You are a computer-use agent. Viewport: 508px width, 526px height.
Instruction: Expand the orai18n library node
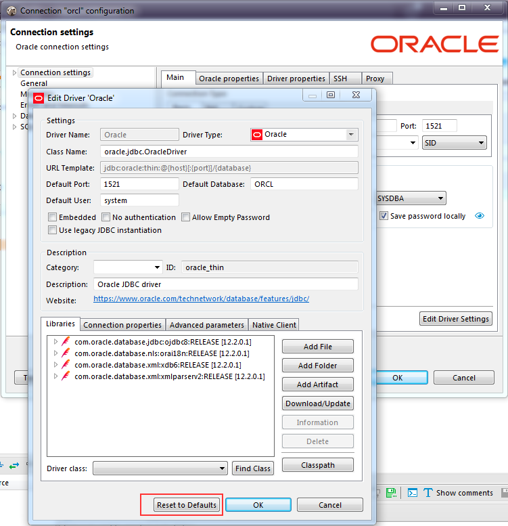pyautogui.click(x=55, y=353)
